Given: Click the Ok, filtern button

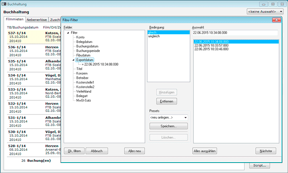Looking at the screenshot, I should [74, 151].
